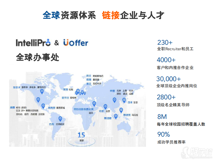
Task: Click the 8M campus recruitment figure
Action: pyautogui.click(x=162, y=116)
